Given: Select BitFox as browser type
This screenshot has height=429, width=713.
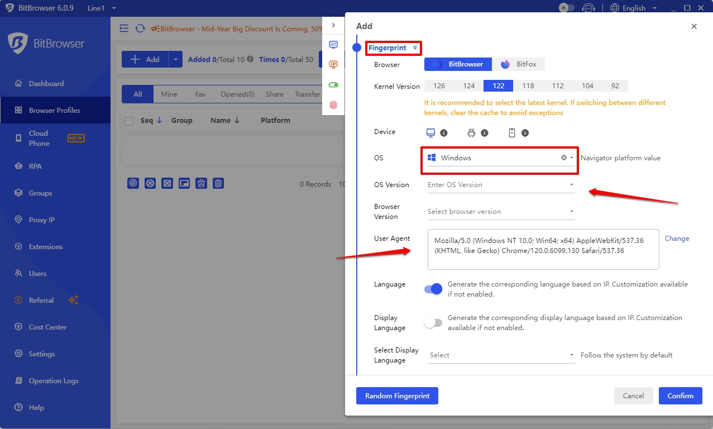Looking at the screenshot, I should [x=518, y=64].
